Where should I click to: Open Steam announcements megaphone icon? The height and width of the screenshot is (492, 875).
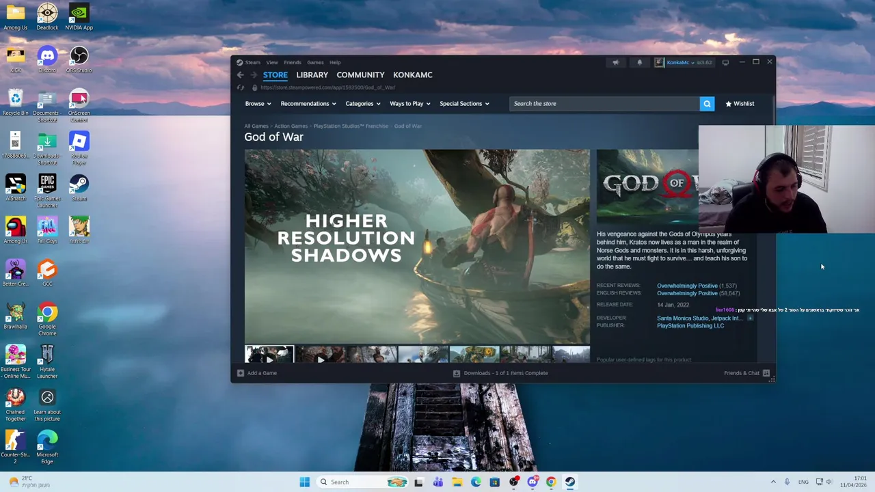click(616, 62)
